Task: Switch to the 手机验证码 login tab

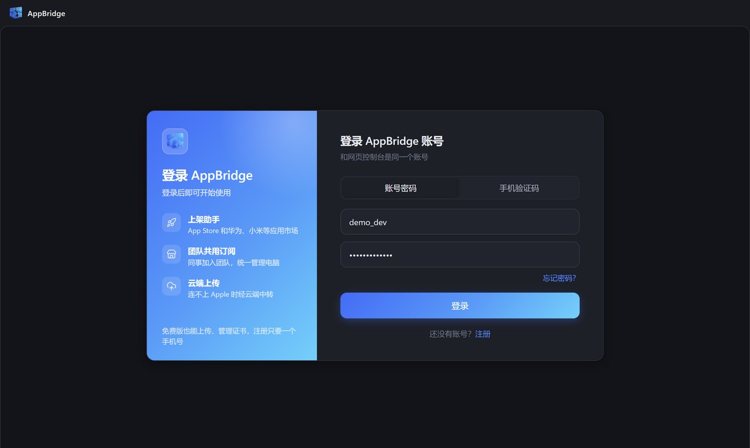Action: click(x=519, y=188)
